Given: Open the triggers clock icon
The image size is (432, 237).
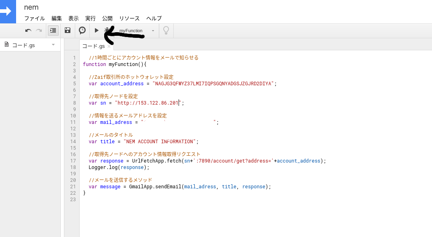Looking at the screenshot, I should [x=82, y=30].
